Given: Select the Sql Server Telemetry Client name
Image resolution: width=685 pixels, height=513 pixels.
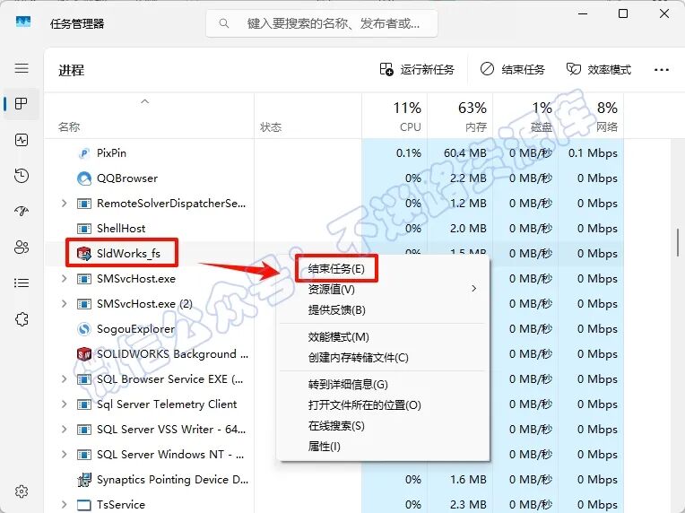Looking at the screenshot, I should 167,404.
